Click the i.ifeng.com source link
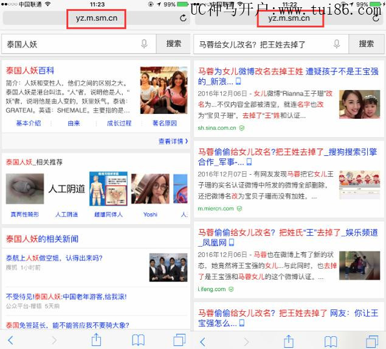Viewport: 386px width, 349px height. [x=212, y=289]
